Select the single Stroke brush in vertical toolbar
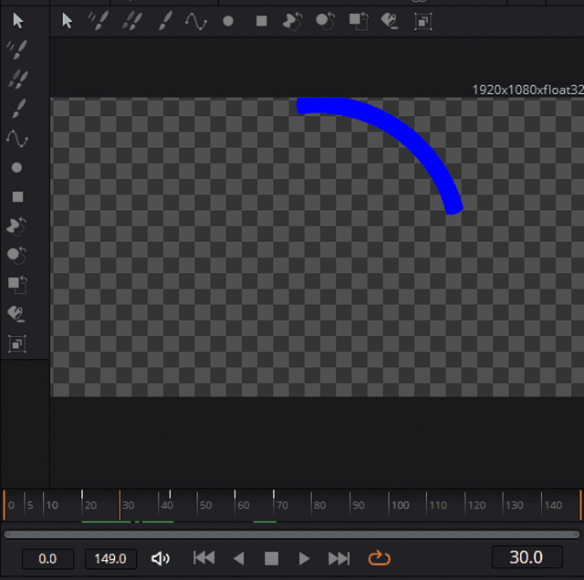The height and width of the screenshot is (580, 584). [x=18, y=109]
